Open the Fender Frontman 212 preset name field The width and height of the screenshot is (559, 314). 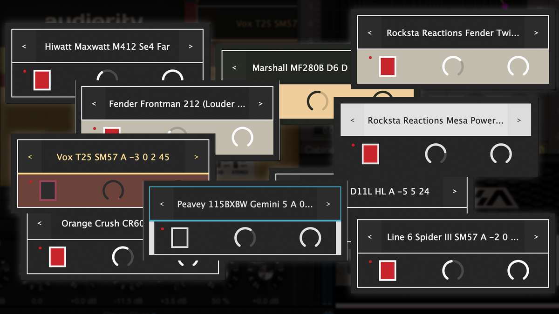click(x=177, y=104)
